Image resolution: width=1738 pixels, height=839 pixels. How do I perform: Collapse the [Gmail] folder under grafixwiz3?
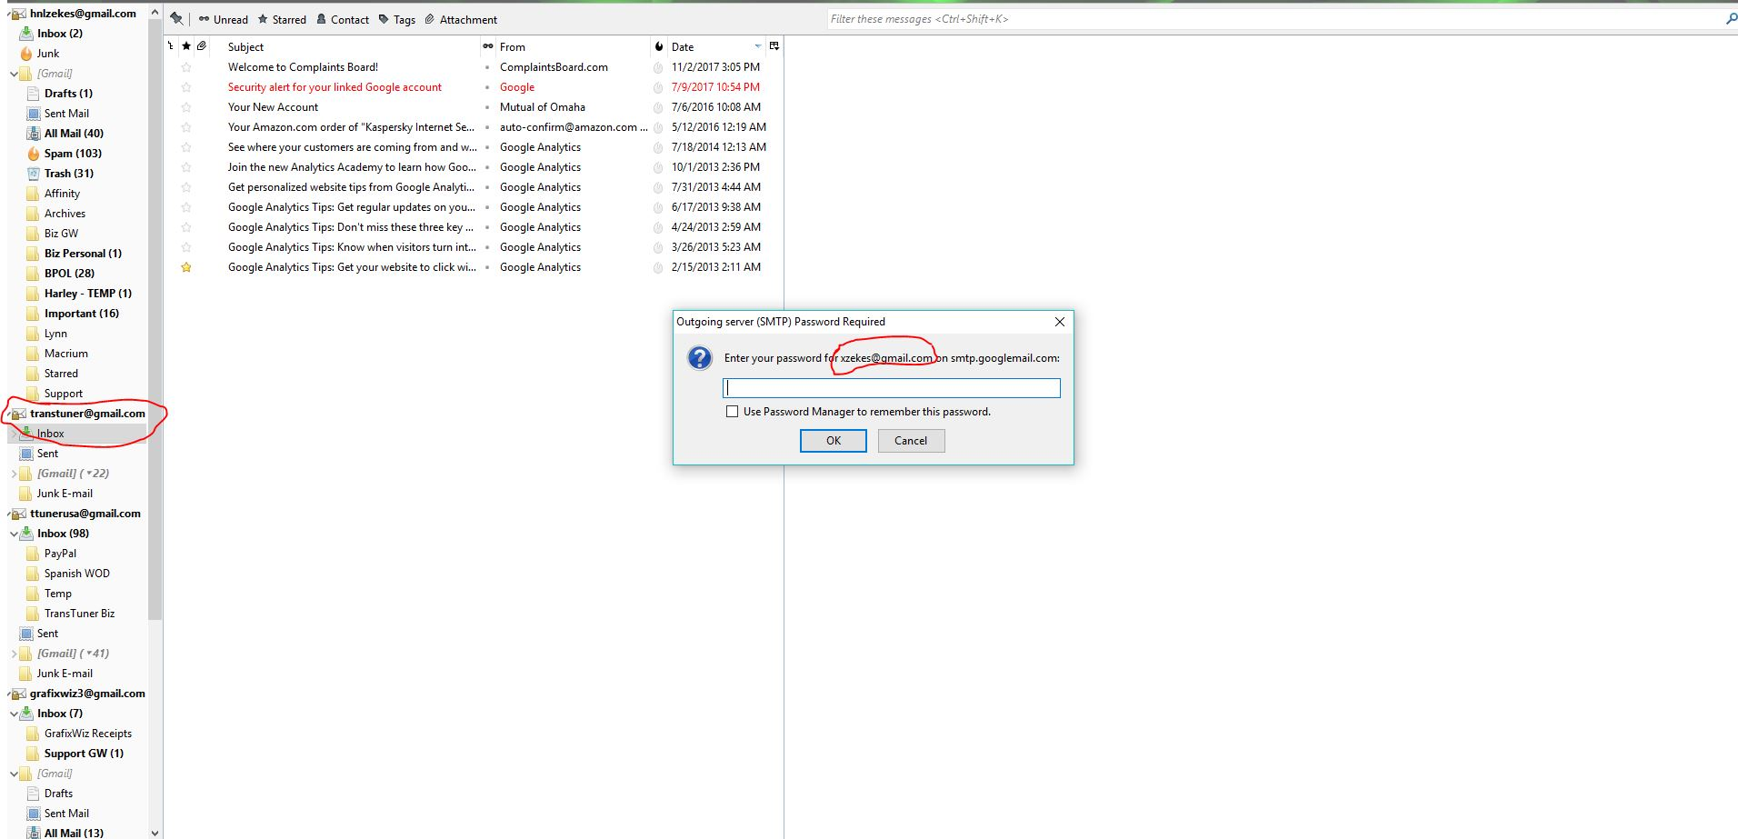click(x=14, y=774)
